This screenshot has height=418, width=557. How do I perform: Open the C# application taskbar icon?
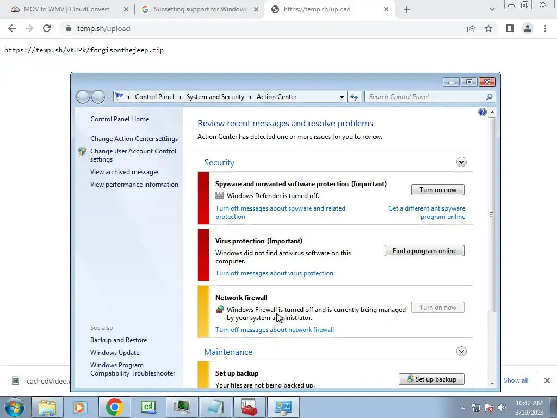[x=148, y=407]
